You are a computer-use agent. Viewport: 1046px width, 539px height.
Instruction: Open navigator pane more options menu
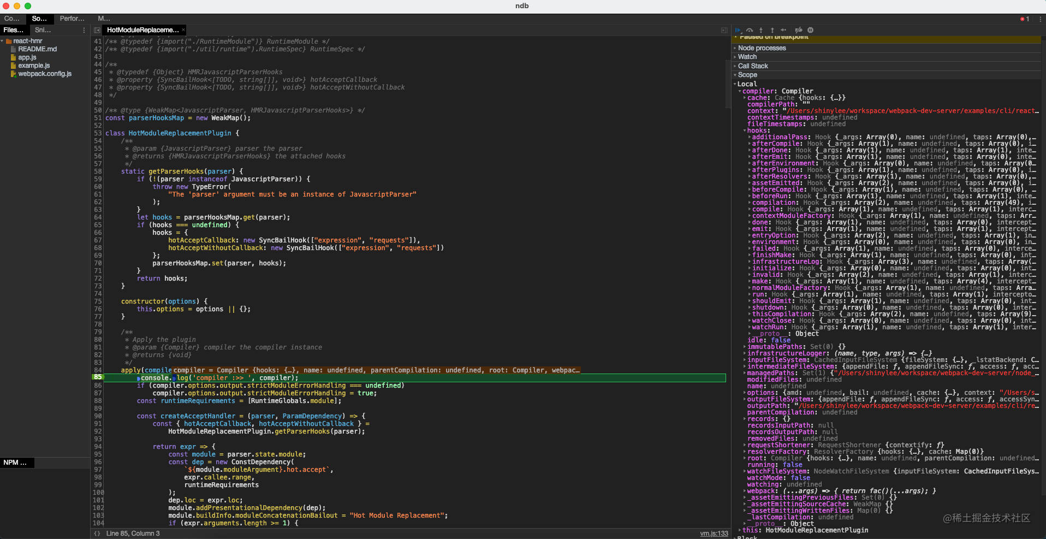coord(84,30)
